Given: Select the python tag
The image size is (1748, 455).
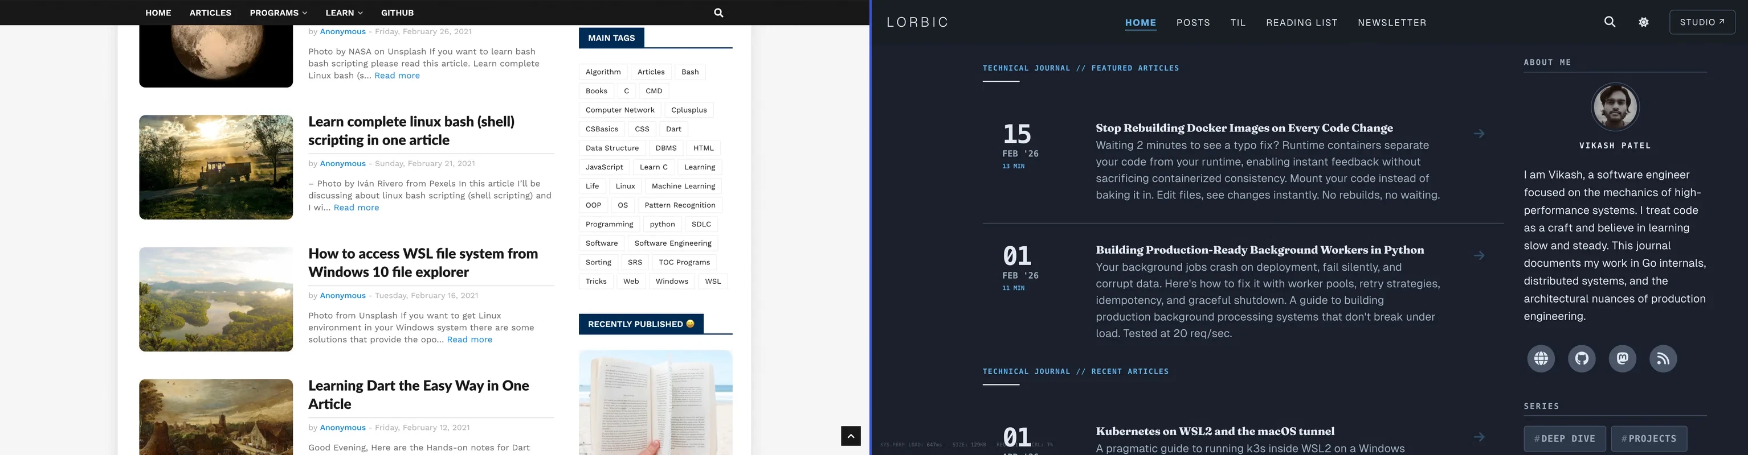Looking at the screenshot, I should [662, 224].
